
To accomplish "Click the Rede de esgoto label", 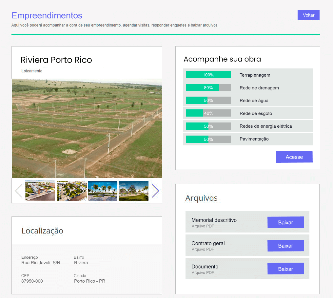I will 256,113.
